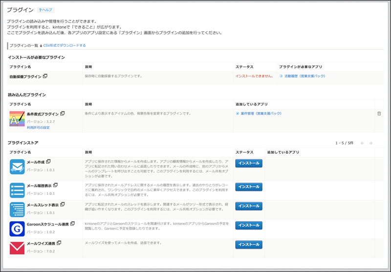
Task: Open details popup icon next to メール作成
Action: [x=48, y=162]
